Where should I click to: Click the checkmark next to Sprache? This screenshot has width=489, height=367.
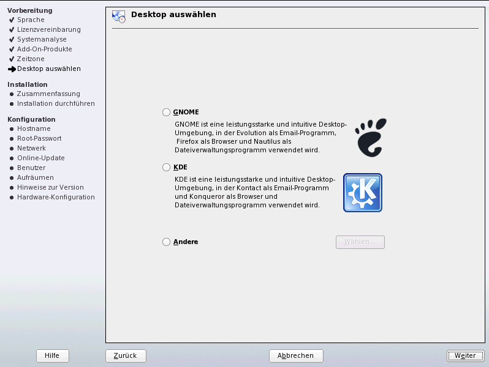tap(12, 20)
